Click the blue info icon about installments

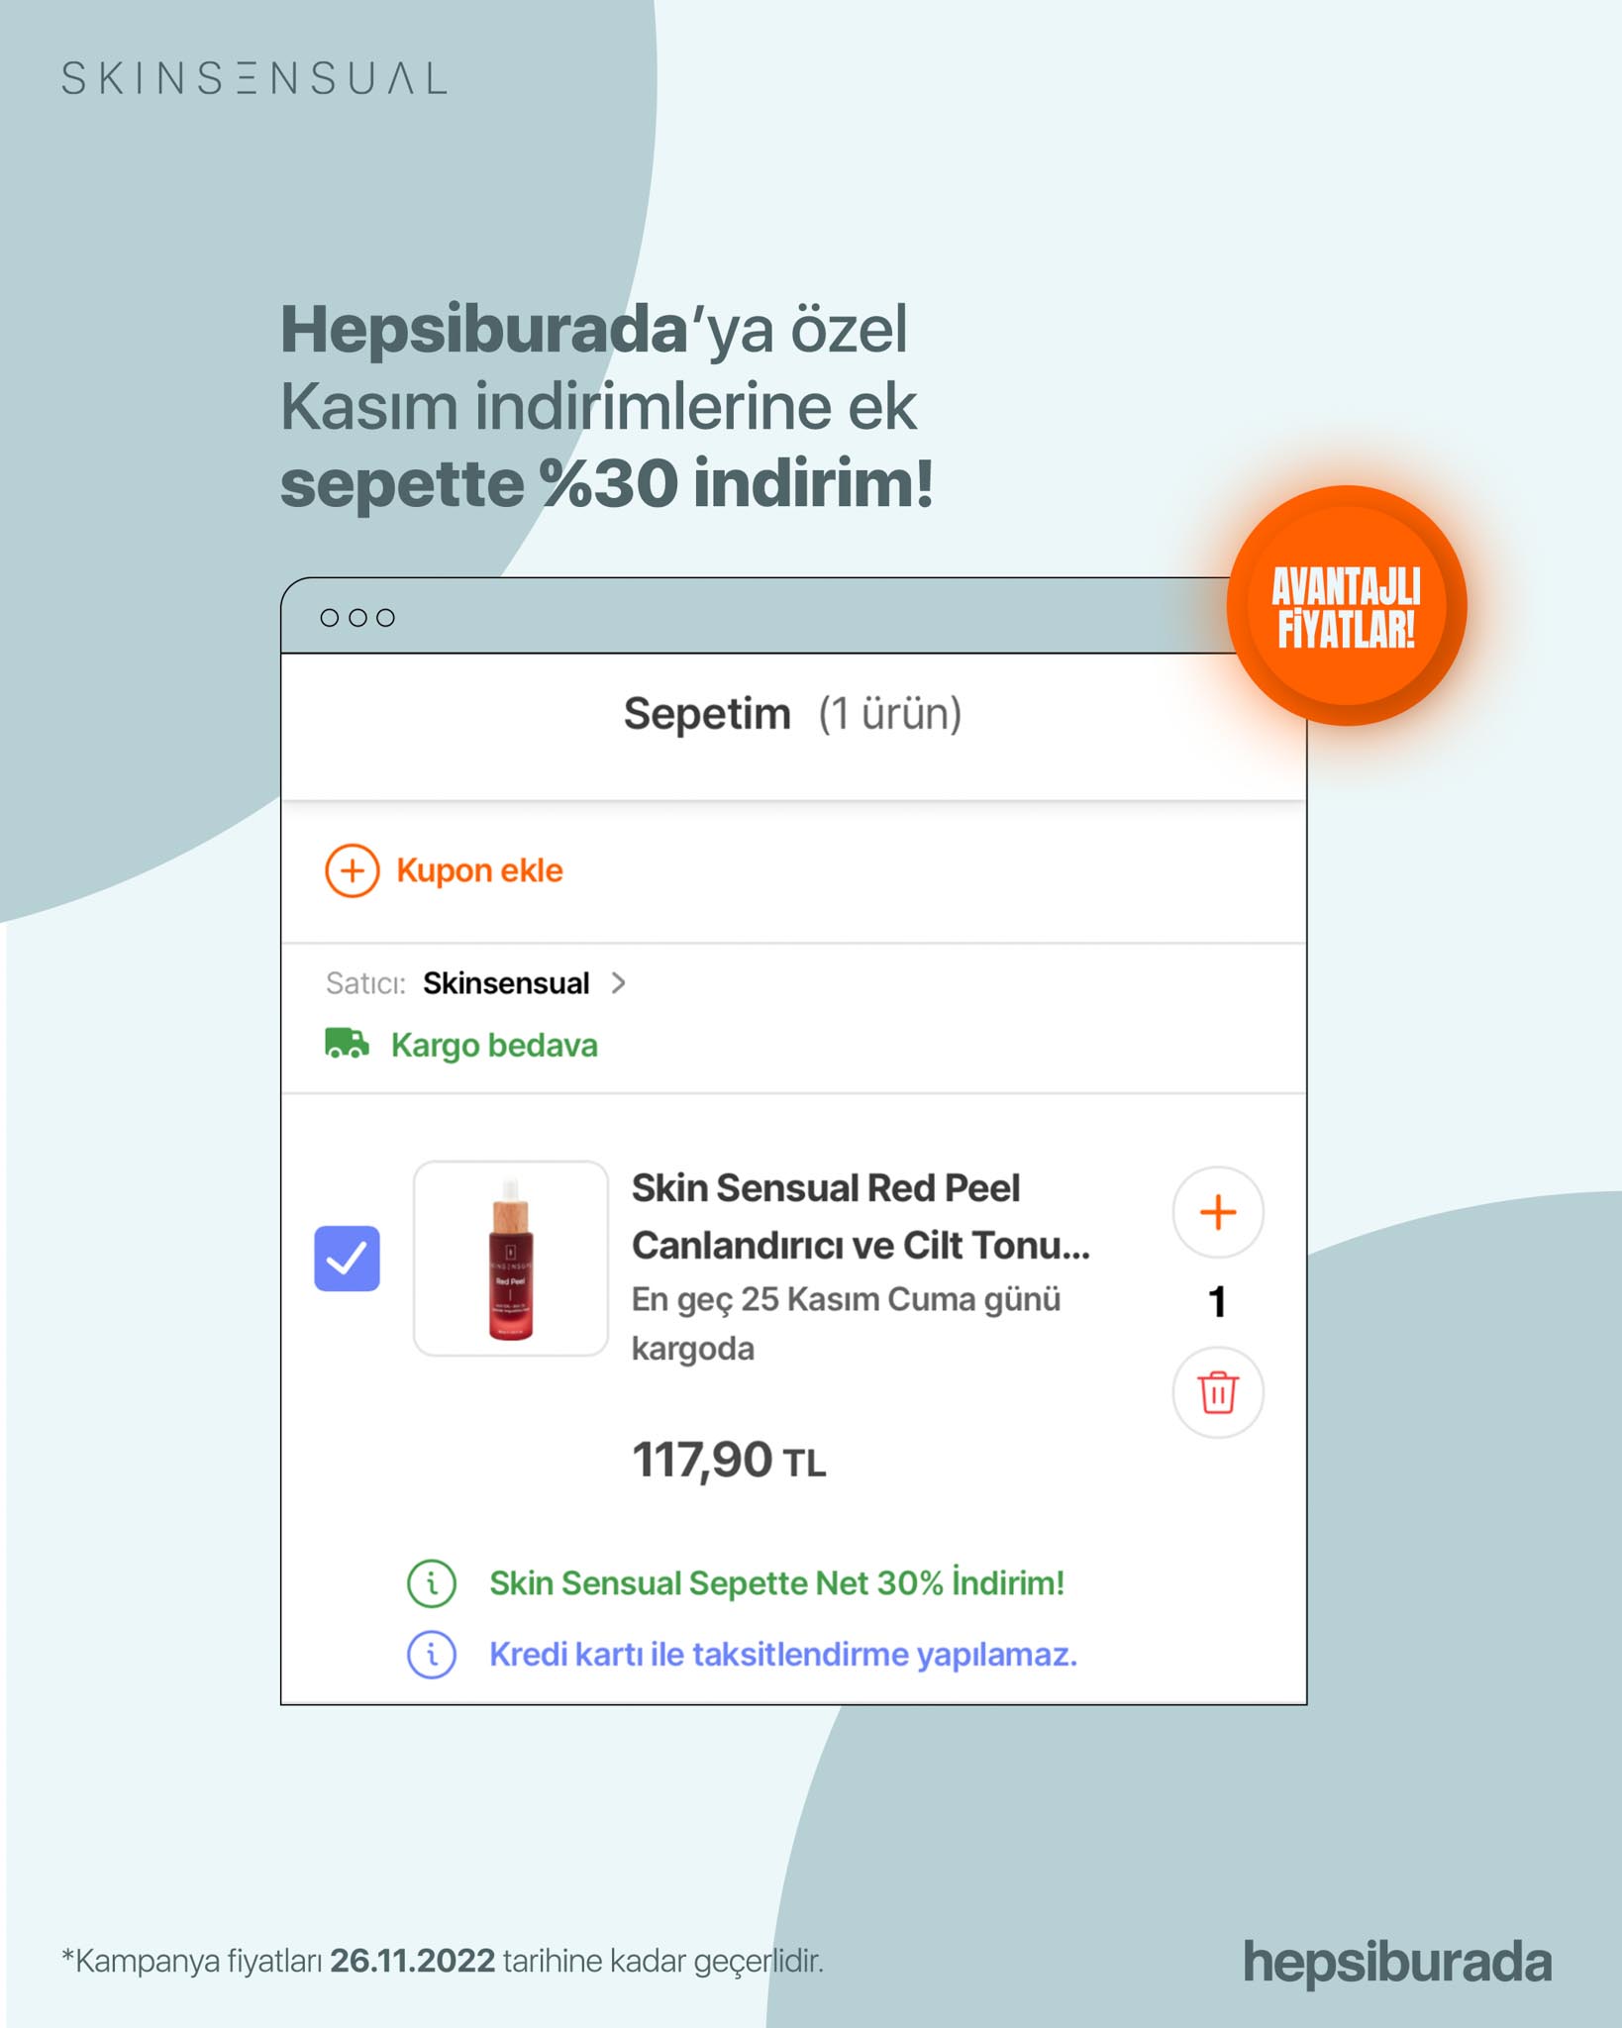coord(432,1654)
